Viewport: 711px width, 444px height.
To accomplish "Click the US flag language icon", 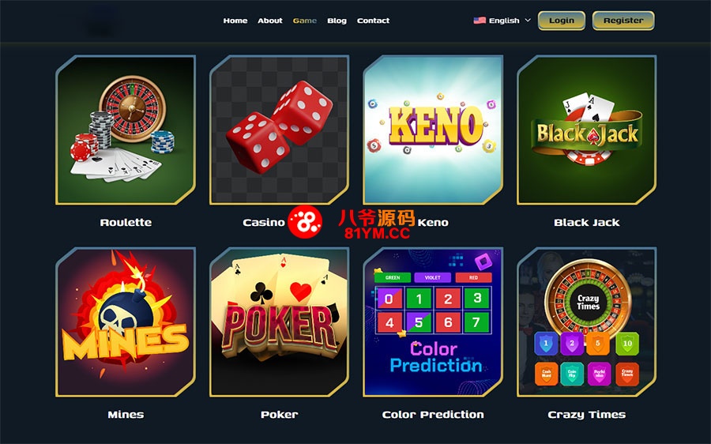I will pyautogui.click(x=480, y=21).
